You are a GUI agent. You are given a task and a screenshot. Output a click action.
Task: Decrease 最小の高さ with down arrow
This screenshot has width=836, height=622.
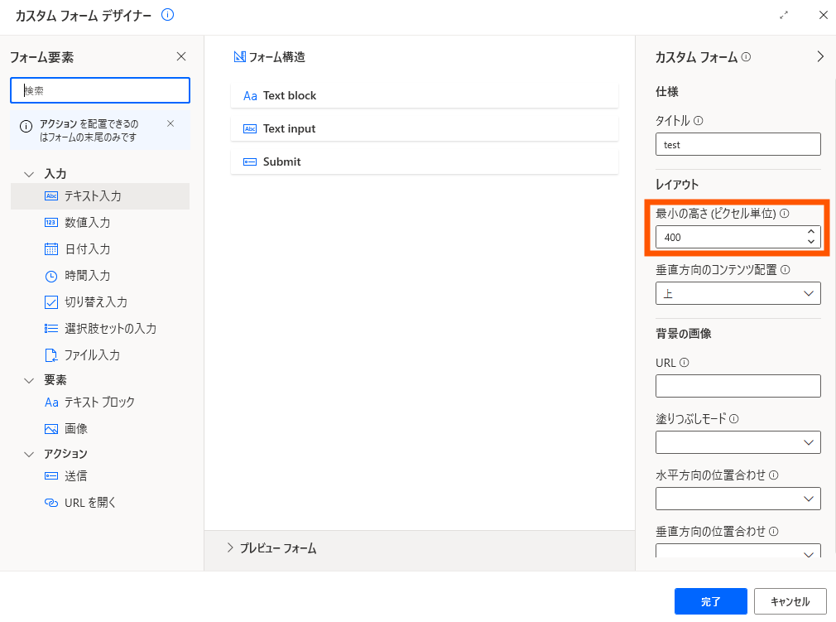811,242
